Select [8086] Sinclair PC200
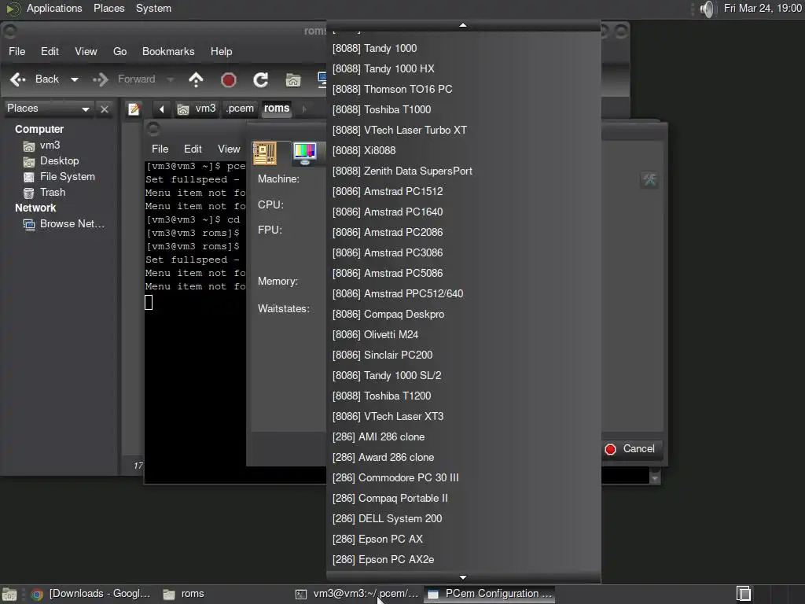The height and width of the screenshot is (604, 805). [463, 355]
